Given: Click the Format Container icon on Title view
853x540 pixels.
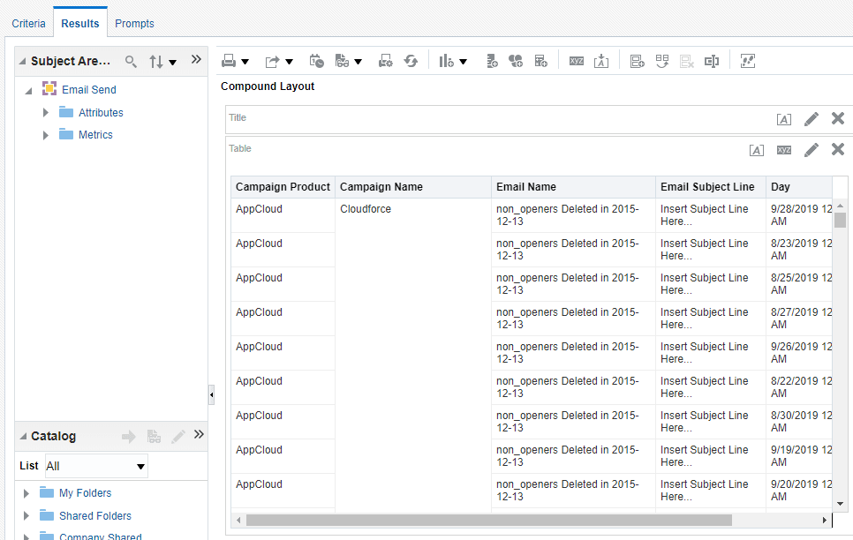Looking at the screenshot, I should 783,118.
